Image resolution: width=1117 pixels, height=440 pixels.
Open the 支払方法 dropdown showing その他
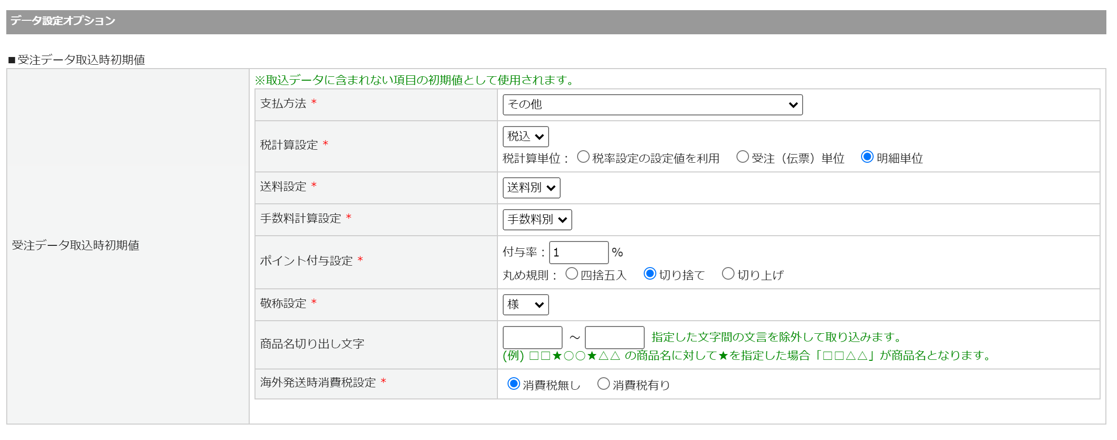[x=652, y=105]
